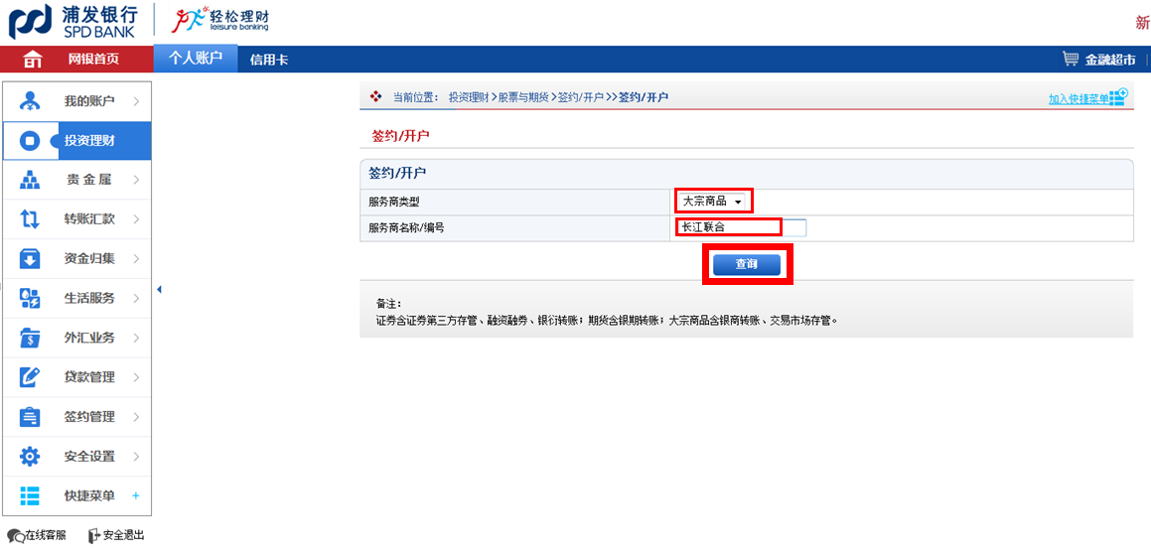The height and width of the screenshot is (559, 1151).
Task: Open the 服务商类型 dropdown showing 大宗商品
Action: [x=712, y=202]
